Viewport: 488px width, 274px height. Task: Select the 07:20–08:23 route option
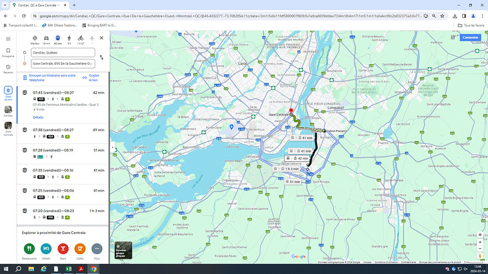(x=63, y=214)
